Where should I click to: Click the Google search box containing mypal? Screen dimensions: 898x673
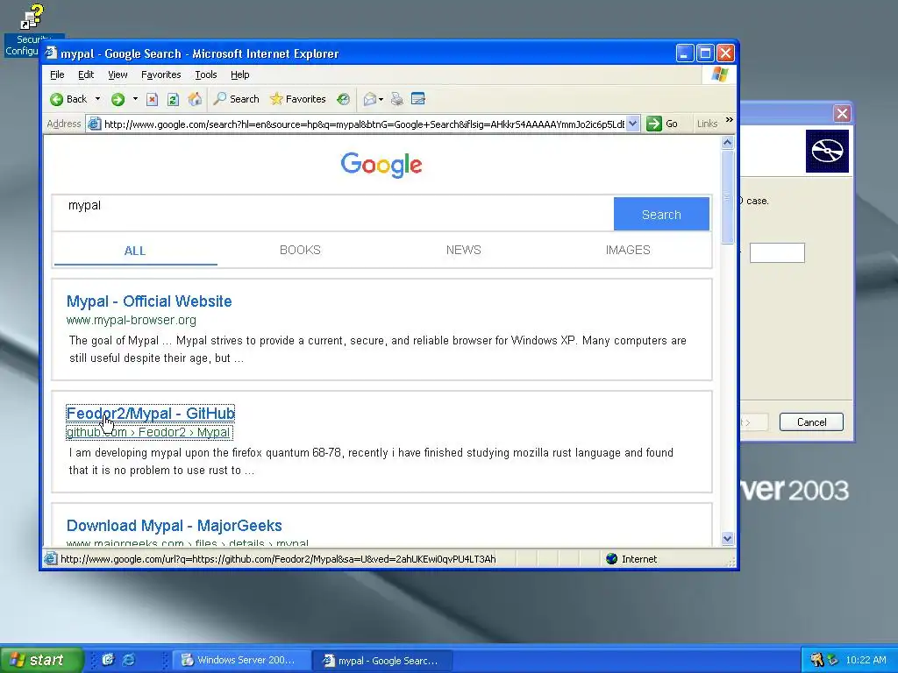pos(332,213)
